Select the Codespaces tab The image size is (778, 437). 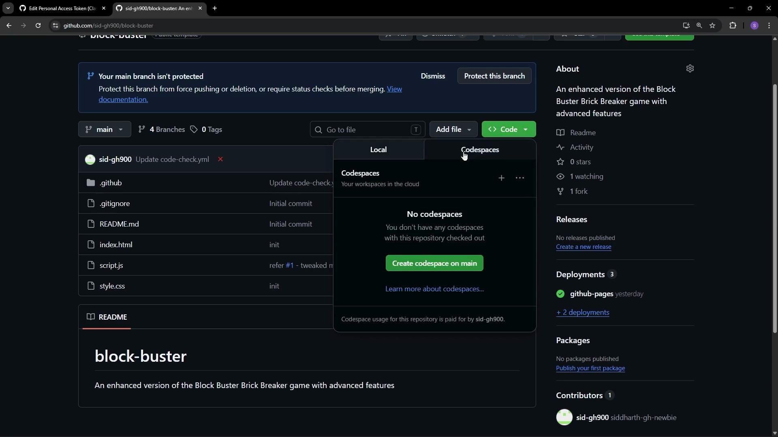pyautogui.click(x=480, y=150)
